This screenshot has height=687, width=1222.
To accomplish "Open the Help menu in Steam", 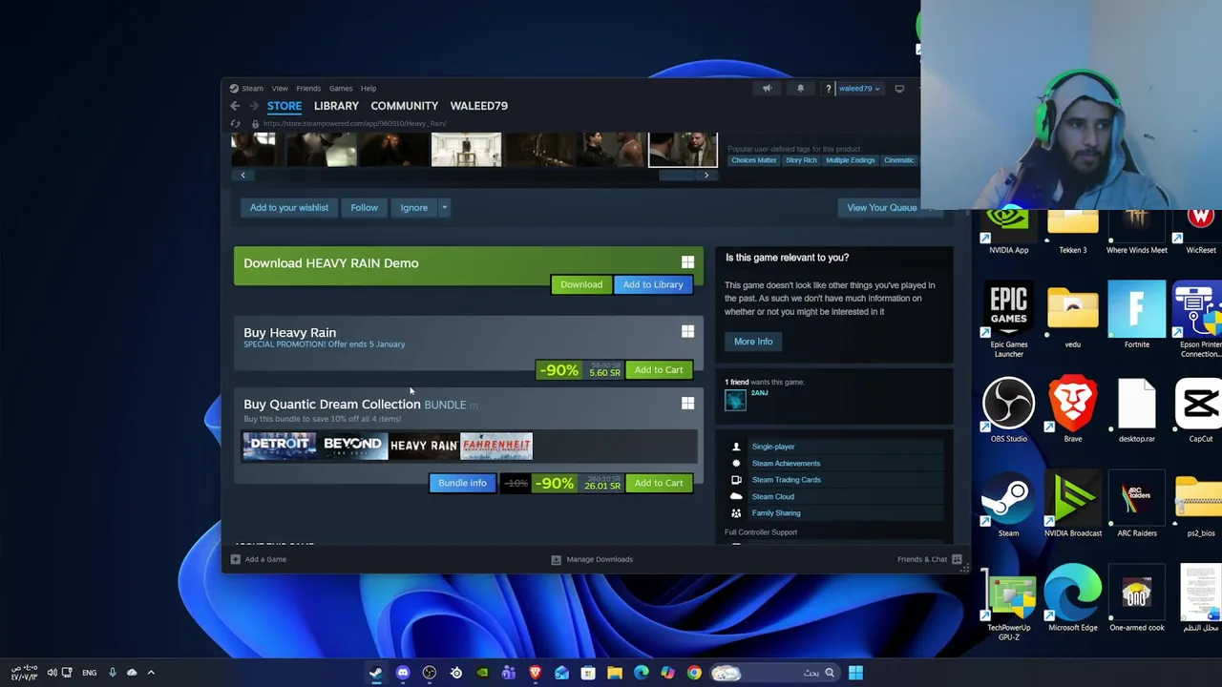I will click(x=369, y=88).
